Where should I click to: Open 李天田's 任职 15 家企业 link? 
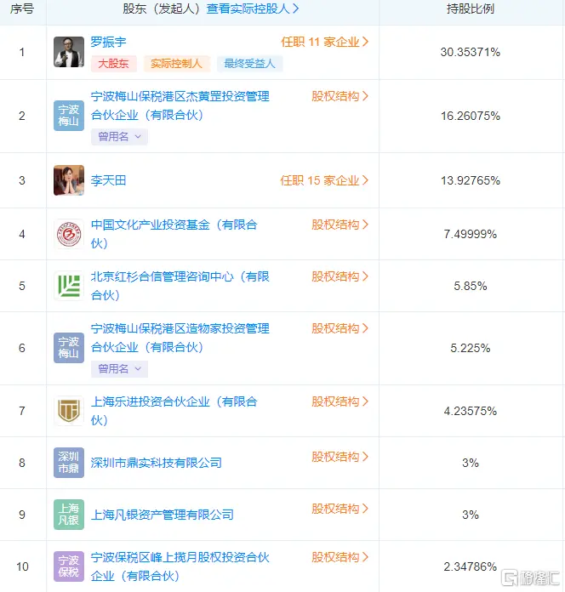(x=325, y=180)
